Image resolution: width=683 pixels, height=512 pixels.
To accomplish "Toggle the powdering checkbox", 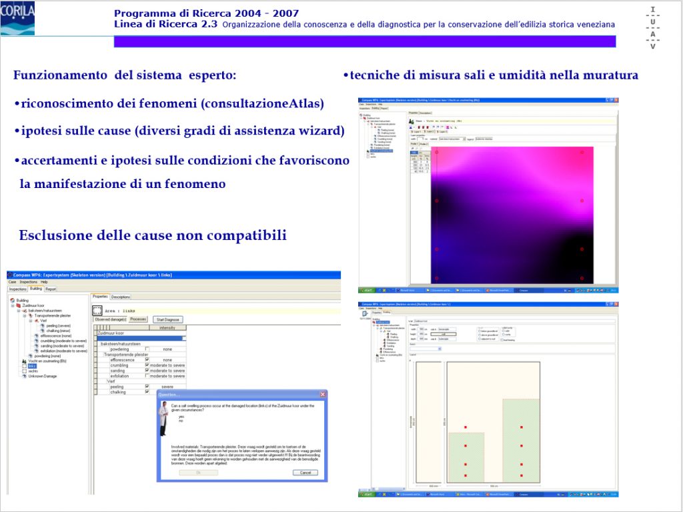I will coord(147,349).
